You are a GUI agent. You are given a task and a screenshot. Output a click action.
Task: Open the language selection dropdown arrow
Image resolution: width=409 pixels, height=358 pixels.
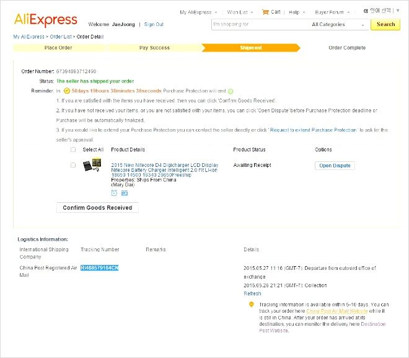(398, 11)
